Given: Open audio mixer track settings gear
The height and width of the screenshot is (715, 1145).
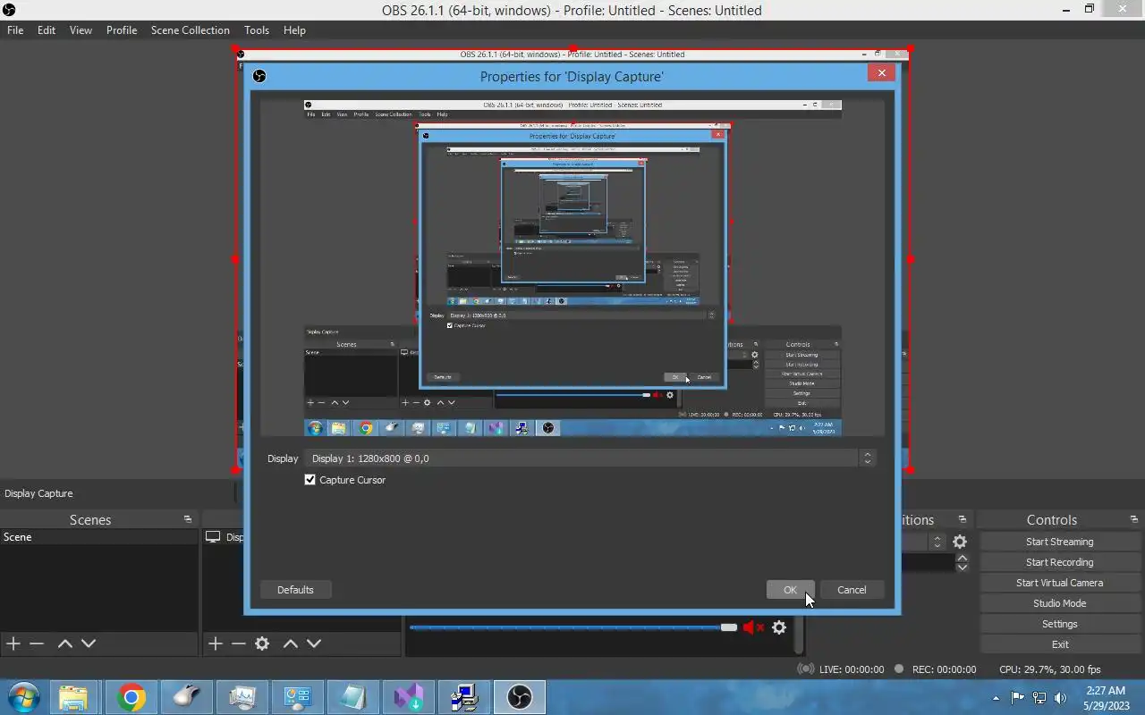Looking at the screenshot, I should pyautogui.click(x=779, y=627).
